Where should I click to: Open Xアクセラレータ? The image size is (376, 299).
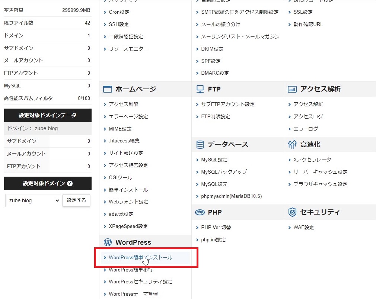coord(312,160)
